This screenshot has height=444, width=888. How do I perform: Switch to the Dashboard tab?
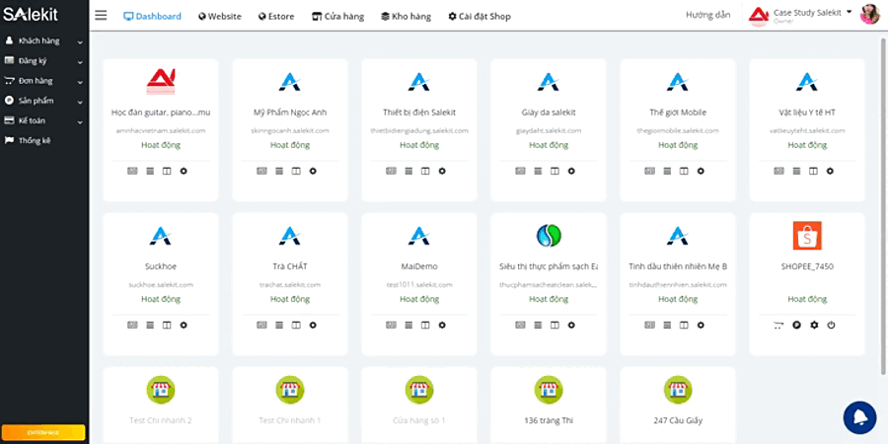pyautogui.click(x=152, y=17)
